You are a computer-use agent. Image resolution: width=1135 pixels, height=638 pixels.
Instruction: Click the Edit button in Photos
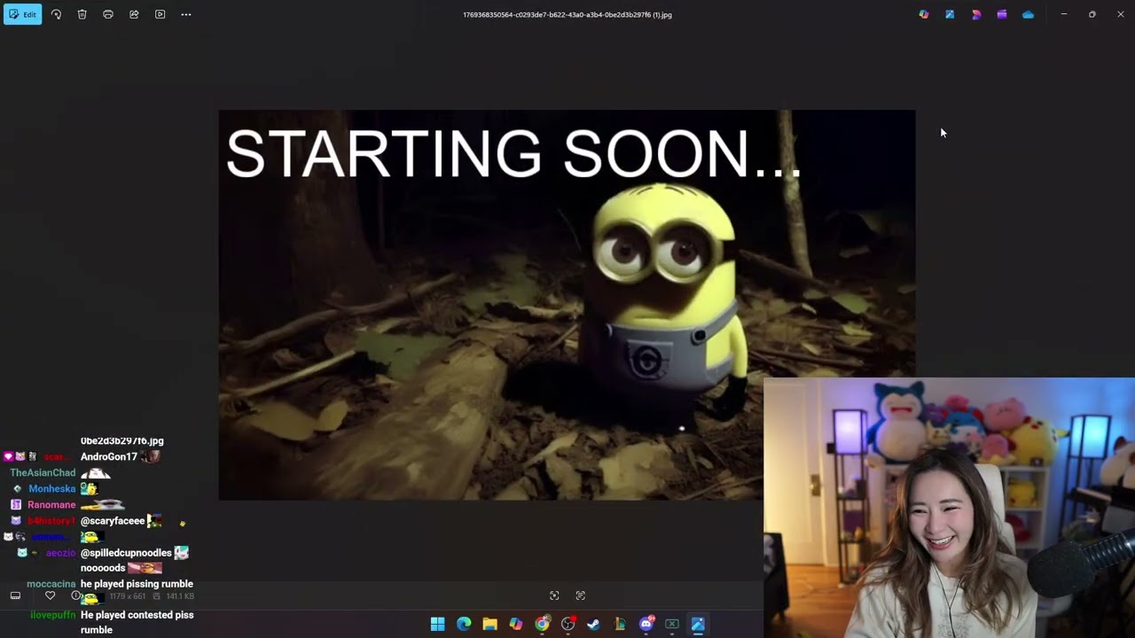22,14
